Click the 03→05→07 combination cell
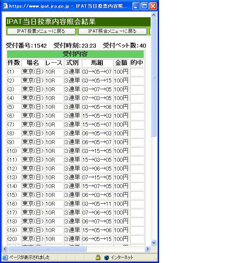Image resolution: width=234 pixels, height=263 pixels. 97,72
